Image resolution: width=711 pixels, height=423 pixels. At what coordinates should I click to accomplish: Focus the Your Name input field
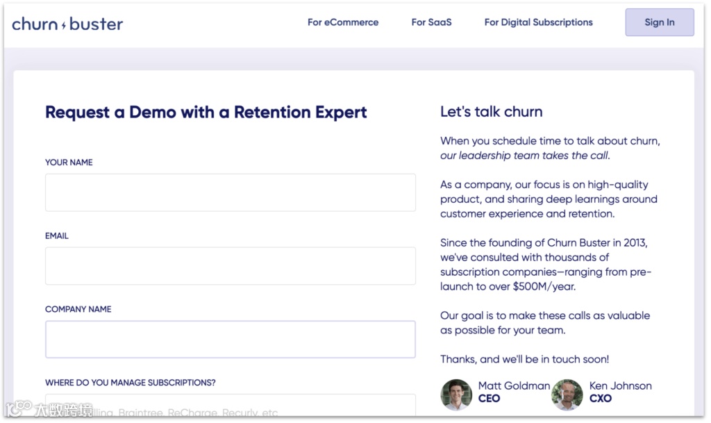230,192
